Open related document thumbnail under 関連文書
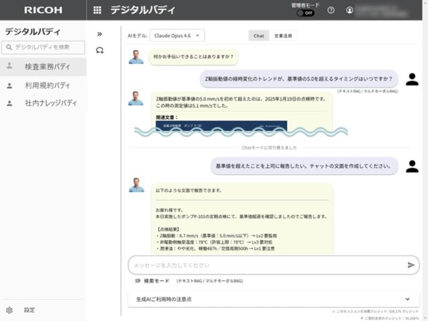Screen dimensions: 428x321 click(221, 126)
